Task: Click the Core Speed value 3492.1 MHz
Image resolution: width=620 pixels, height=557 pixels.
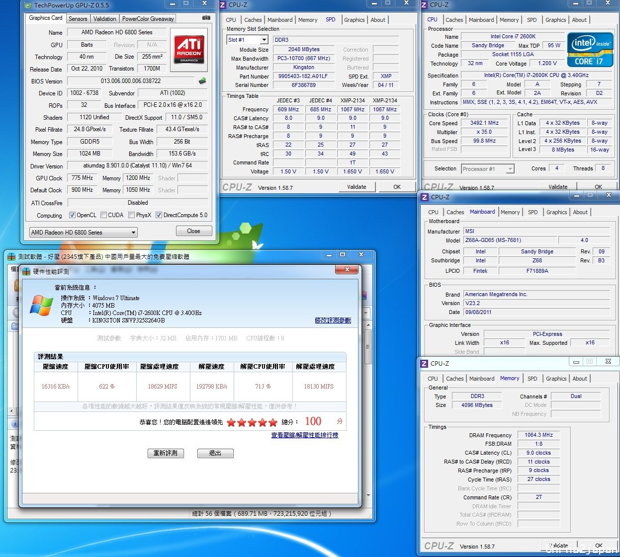Action: click(484, 123)
